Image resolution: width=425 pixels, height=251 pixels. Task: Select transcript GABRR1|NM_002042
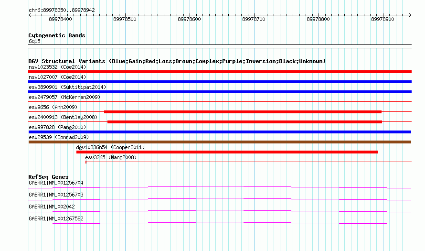tap(52, 207)
